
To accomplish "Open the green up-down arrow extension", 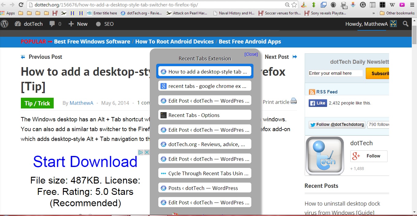I will click(x=314, y=5).
